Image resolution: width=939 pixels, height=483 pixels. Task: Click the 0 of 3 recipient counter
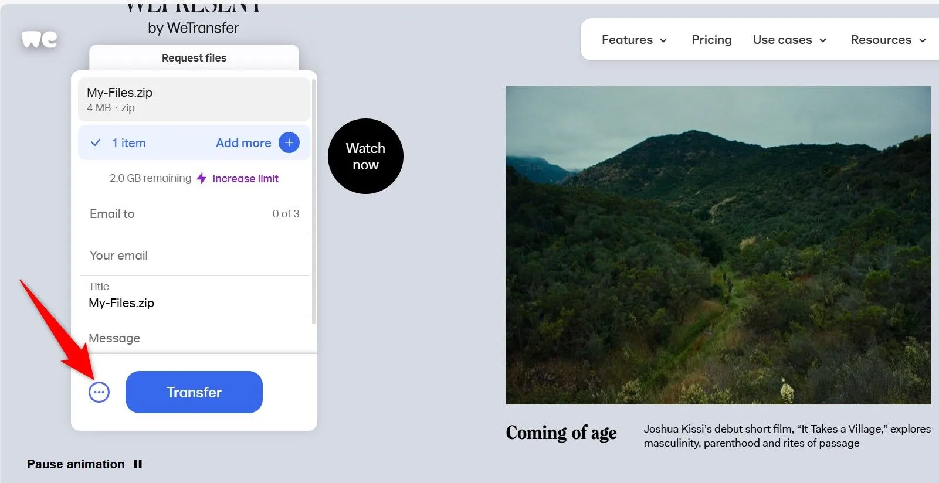[x=286, y=214]
